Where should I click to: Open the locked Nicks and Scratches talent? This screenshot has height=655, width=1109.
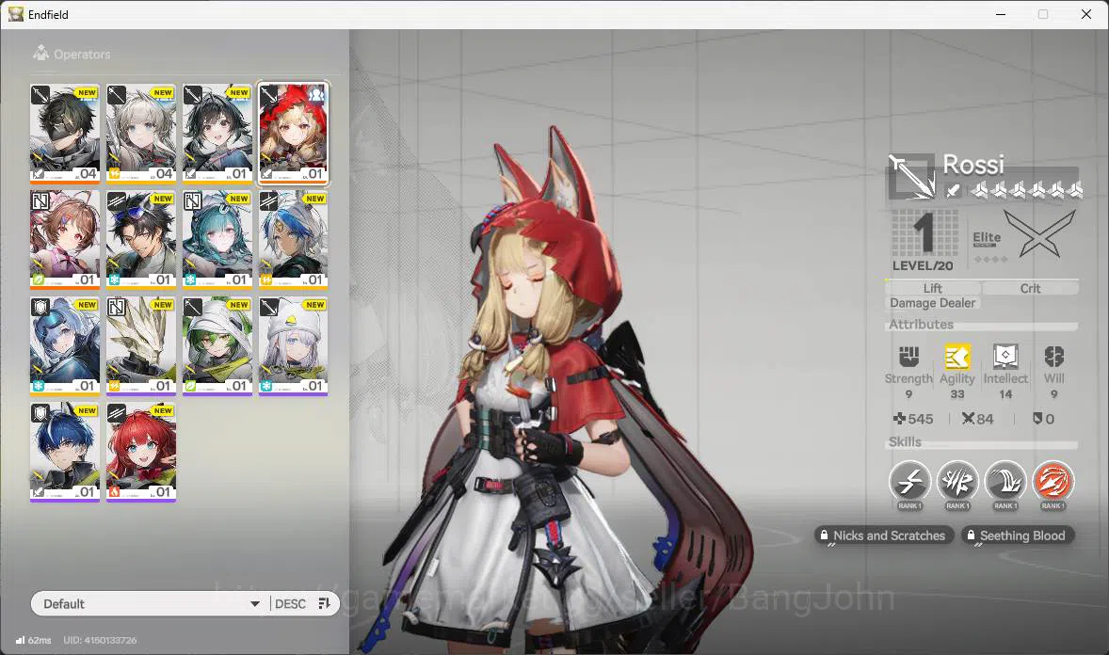coord(883,535)
